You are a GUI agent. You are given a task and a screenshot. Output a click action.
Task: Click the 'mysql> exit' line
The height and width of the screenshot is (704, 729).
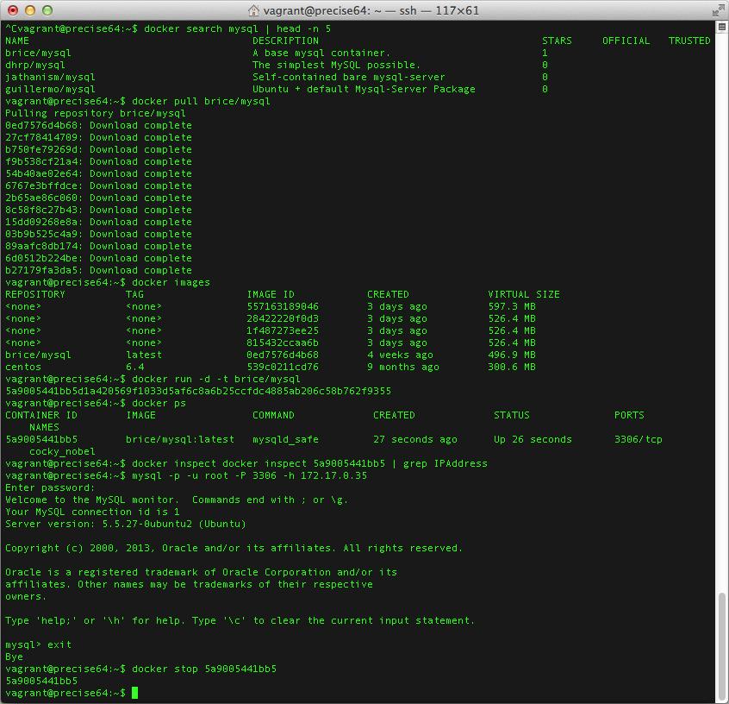point(39,644)
